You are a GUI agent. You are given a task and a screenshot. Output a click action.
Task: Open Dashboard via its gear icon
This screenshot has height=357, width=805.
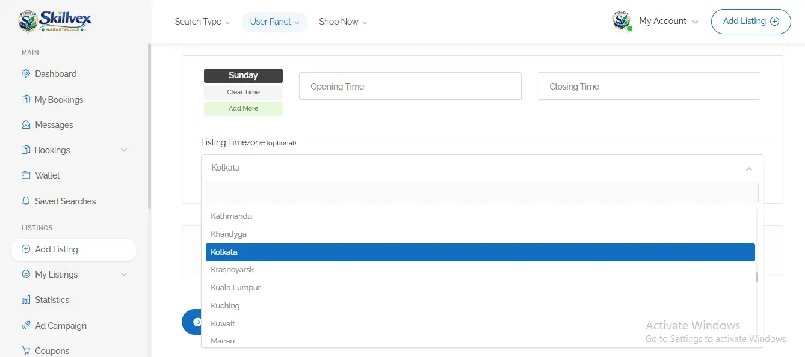pyautogui.click(x=26, y=74)
